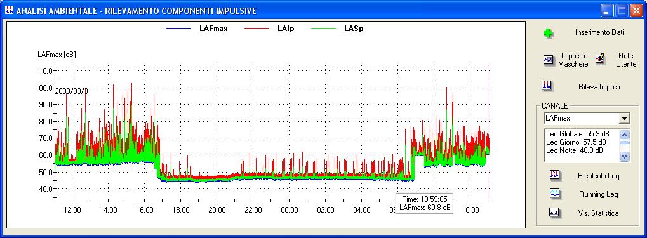This screenshot has width=647, height=238.
Task: Minimize the Analisi Ambientale window
Action: [x=606, y=11]
